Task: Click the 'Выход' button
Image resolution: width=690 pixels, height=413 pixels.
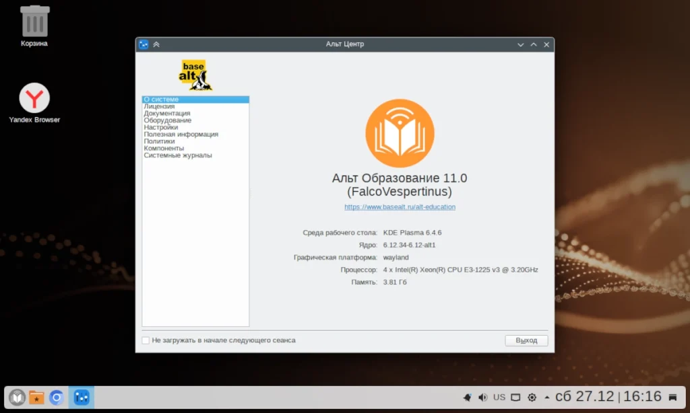Action: [x=526, y=340]
